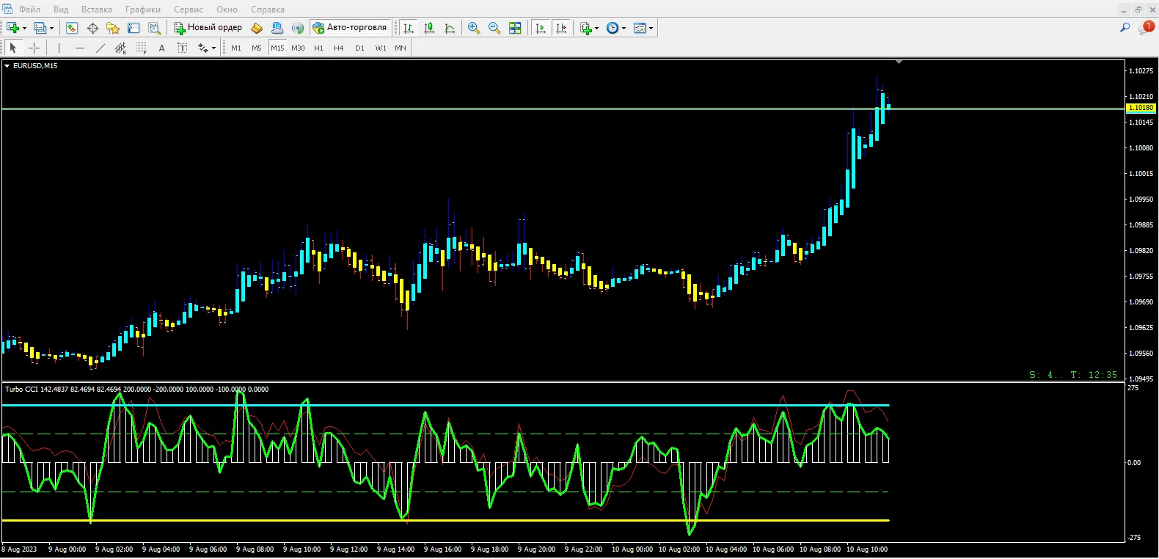Expand the EURUSD,M15 chart title triangle
This screenshot has height=559, width=1159.
click(x=7, y=66)
